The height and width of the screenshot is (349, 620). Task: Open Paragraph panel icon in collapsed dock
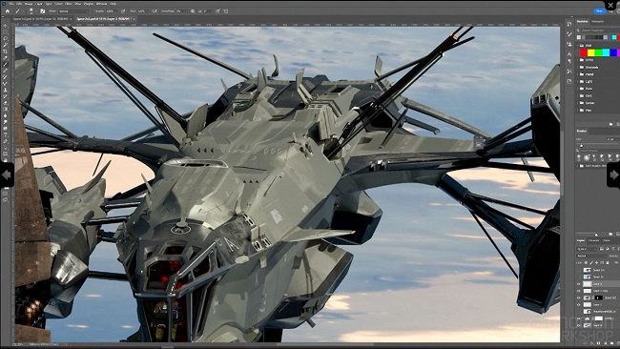569,61
